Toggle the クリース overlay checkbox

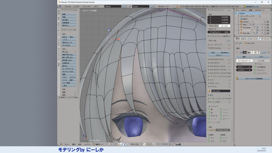[x=209, y=116]
